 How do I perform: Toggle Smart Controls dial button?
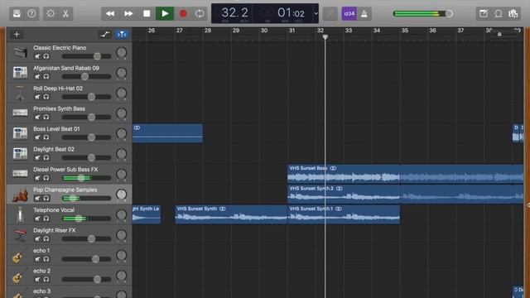(x=51, y=13)
